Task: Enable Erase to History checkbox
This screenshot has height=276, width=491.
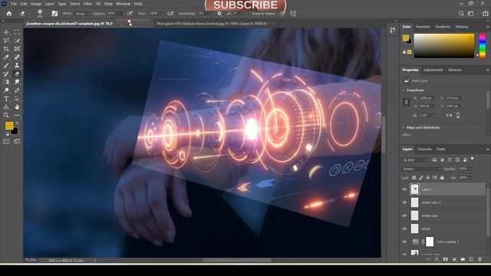Action: click(249, 14)
